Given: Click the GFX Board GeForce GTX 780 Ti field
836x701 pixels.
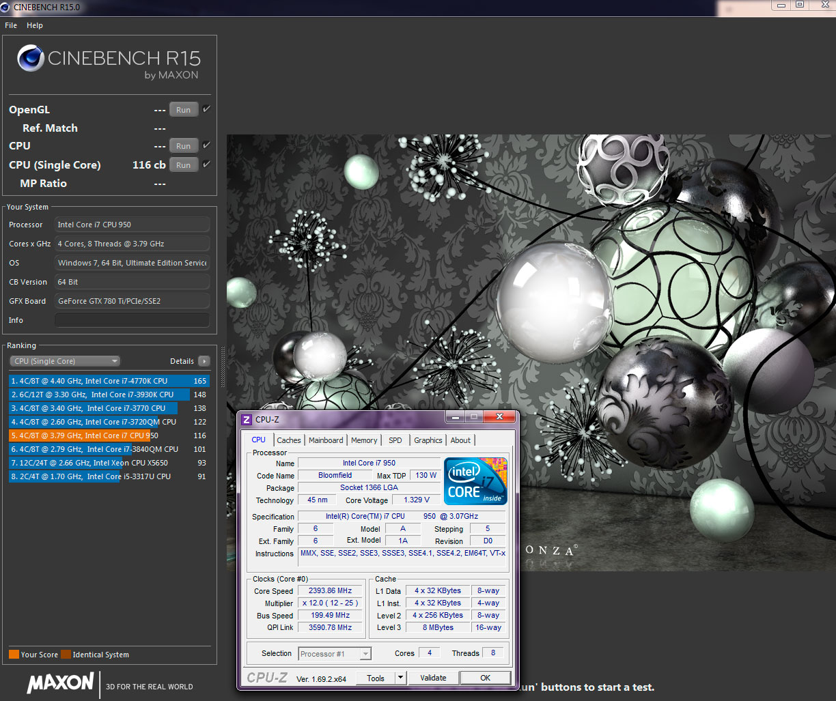Looking at the screenshot, I should (x=132, y=301).
